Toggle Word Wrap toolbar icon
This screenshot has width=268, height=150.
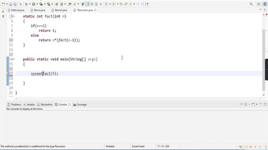click(x=92, y=4)
